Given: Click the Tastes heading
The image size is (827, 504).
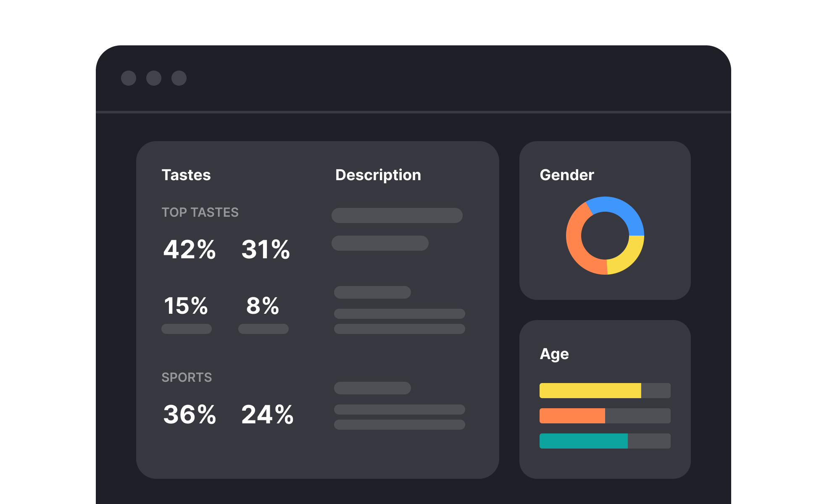Looking at the screenshot, I should (186, 175).
